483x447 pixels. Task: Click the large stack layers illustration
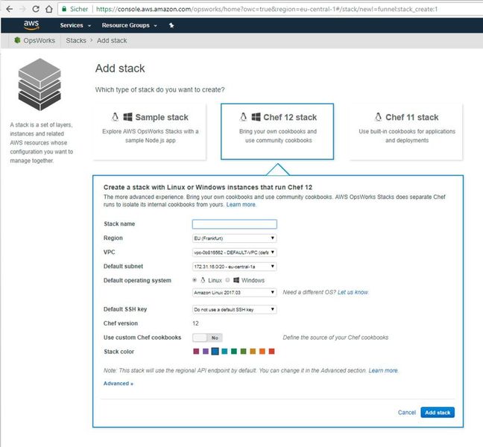40,84
